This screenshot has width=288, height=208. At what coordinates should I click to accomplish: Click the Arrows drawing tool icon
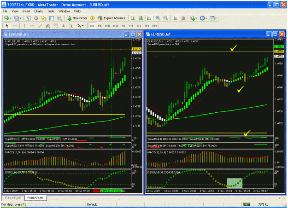click(79, 26)
